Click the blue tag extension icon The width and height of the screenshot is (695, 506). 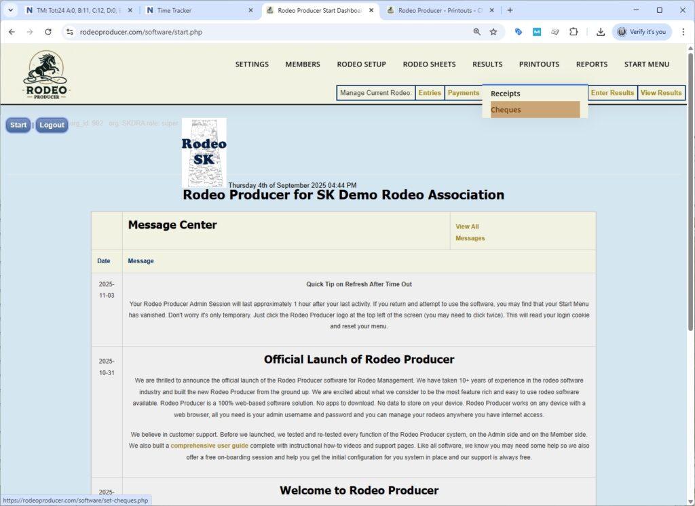(518, 32)
